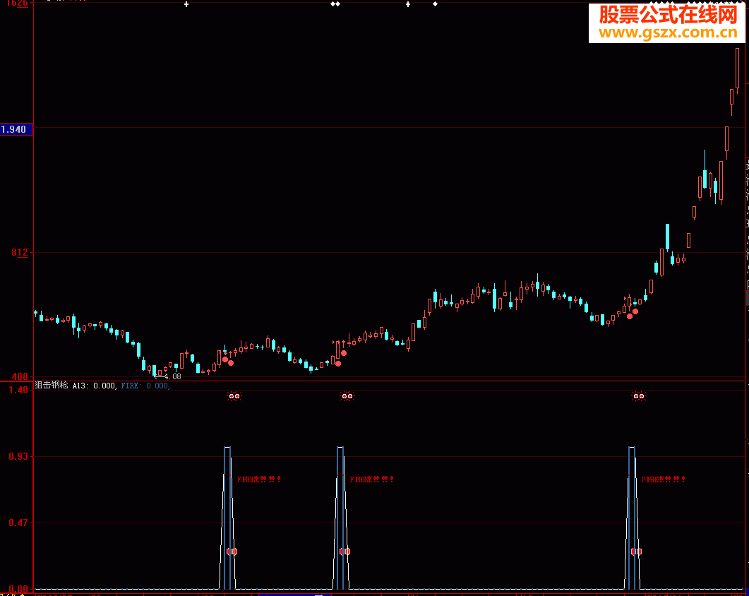Click the lone white diamond marker at top
749x596 pixels.
(x=435, y=4)
